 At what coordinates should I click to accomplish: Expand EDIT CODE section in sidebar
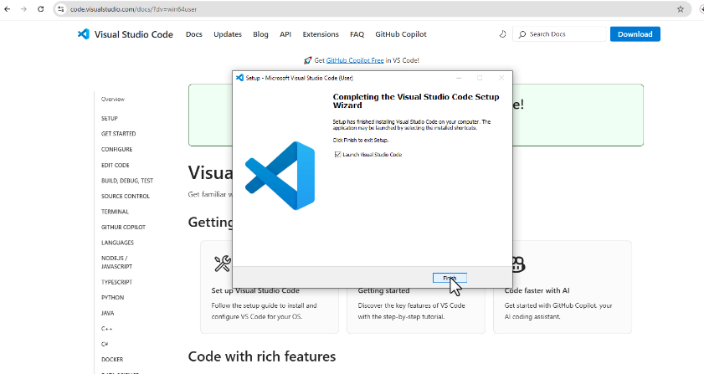(x=116, y=165)
